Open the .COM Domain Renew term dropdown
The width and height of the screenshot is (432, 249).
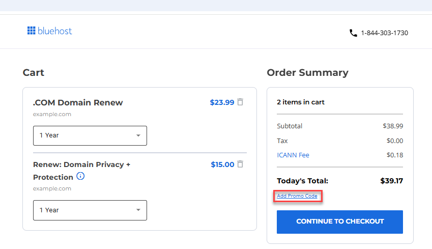(x=90, y=135)
